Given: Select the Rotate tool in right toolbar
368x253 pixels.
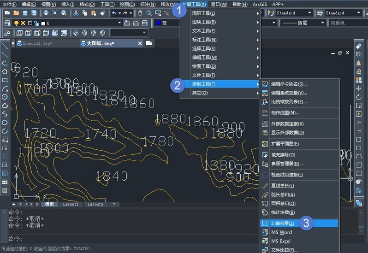Looking at the screenshot, I should click(x=359, y=97).
